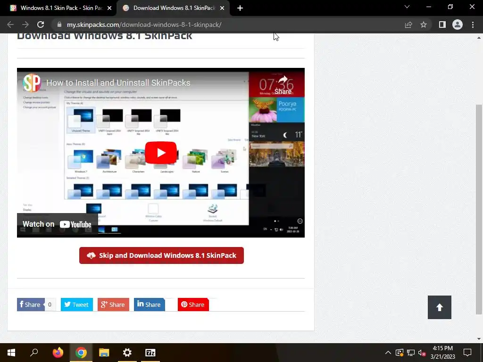The image size is (483, 362).
Task: Open a new browser tab
Action: [240, 8]
